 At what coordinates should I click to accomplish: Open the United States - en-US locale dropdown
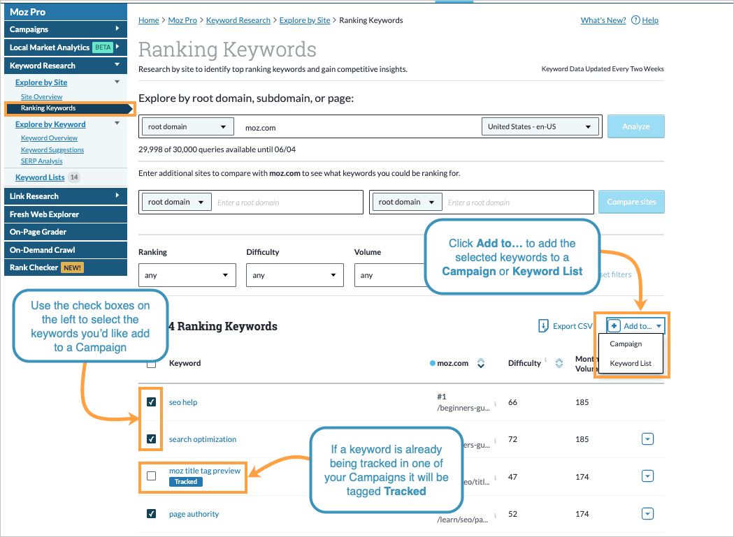(540, 127)
